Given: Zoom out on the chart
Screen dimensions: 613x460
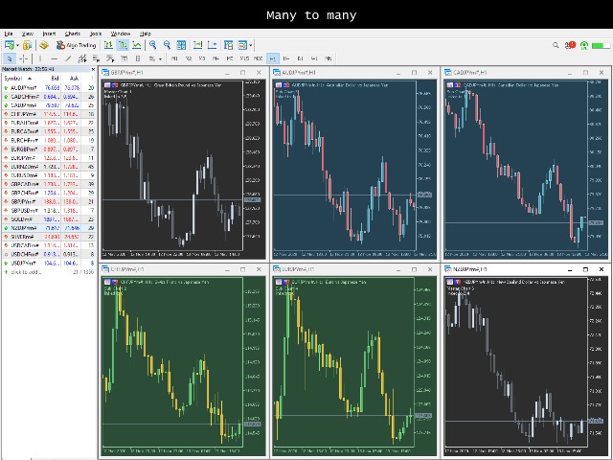Looking at the screenshot, I should coord(167,45).
